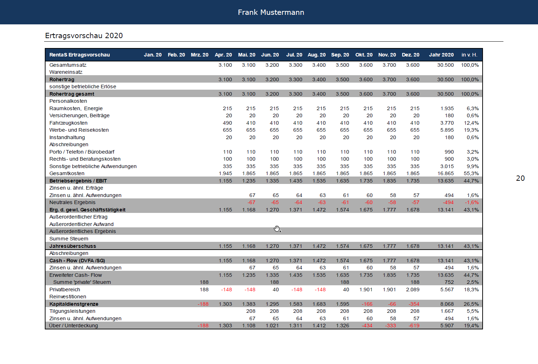The width and height of the screenshot is (538, 364).
Task: Click the red -494 in Neutrales Ergebnis
Action: 448,202
